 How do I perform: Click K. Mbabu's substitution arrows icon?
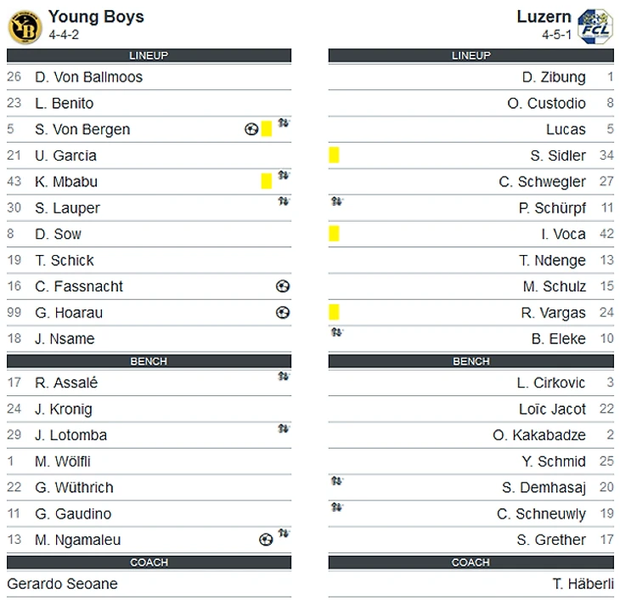tap(284, 175)
